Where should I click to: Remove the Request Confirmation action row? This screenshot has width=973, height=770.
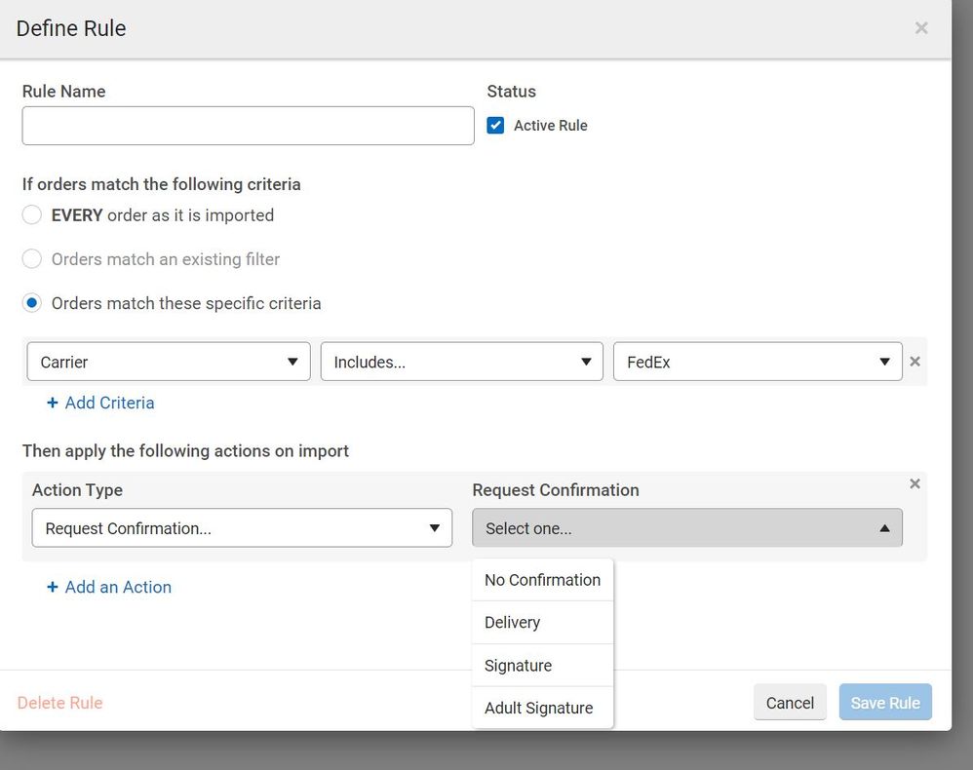(915, 483)
